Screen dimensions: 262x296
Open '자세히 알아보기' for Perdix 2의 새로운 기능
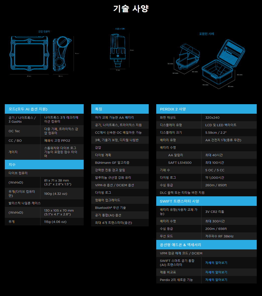click(216, 280)
